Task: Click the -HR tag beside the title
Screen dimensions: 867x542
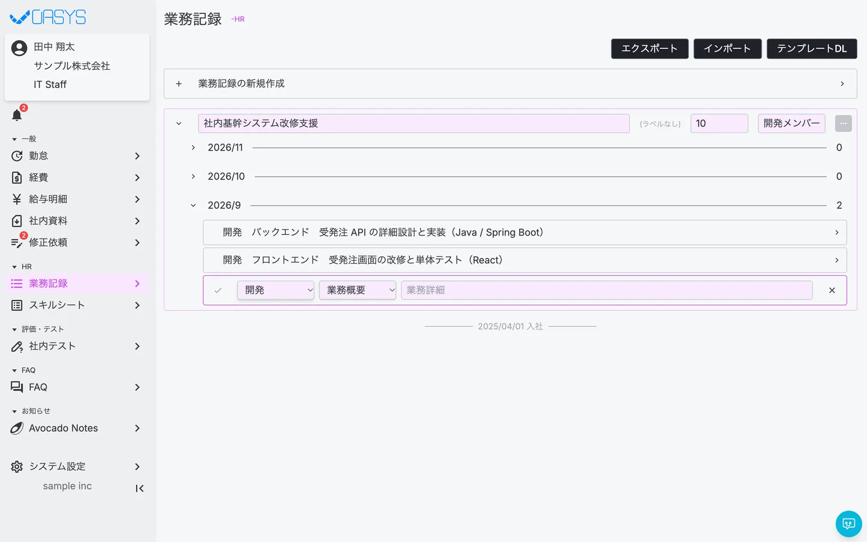Action: tap(238, 19)
